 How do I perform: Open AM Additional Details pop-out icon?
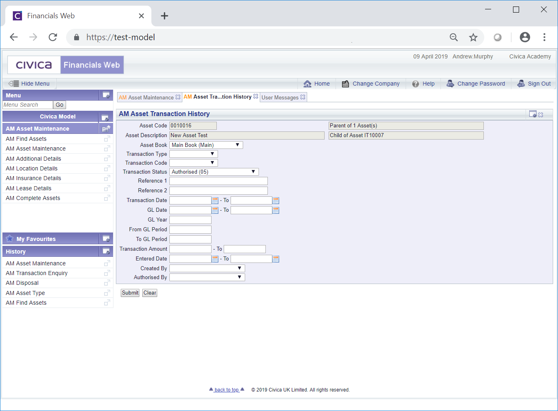[107, 159]
